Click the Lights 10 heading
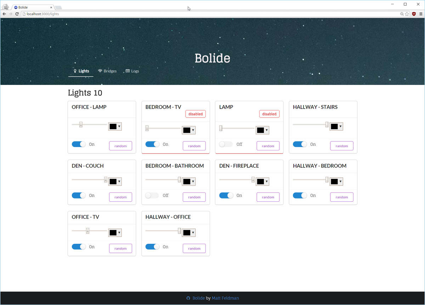Image resolution: width=425 pixels, height=305 pixels. (x=85, y=93)
